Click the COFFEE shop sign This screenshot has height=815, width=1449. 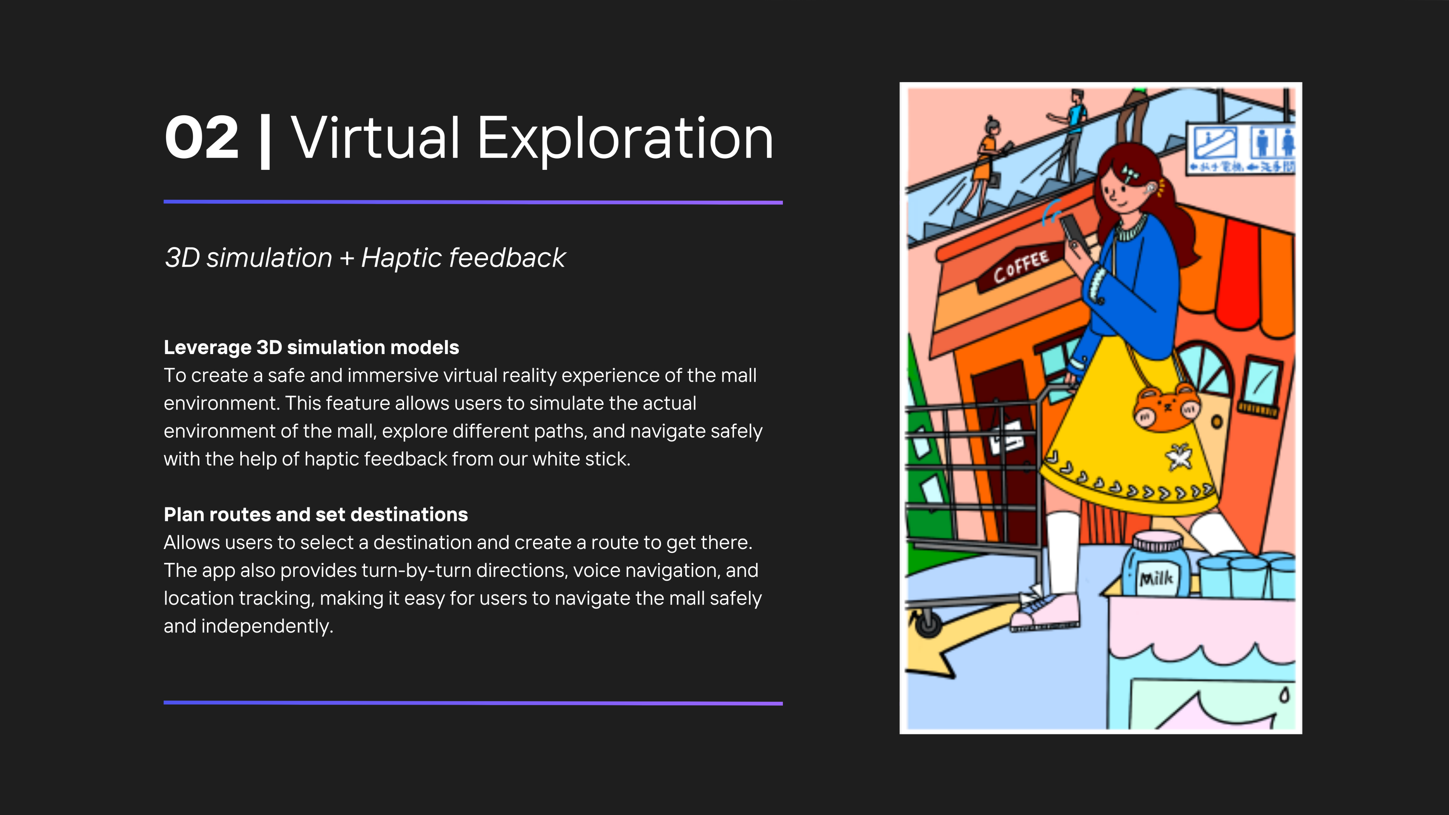[1020, 267]
